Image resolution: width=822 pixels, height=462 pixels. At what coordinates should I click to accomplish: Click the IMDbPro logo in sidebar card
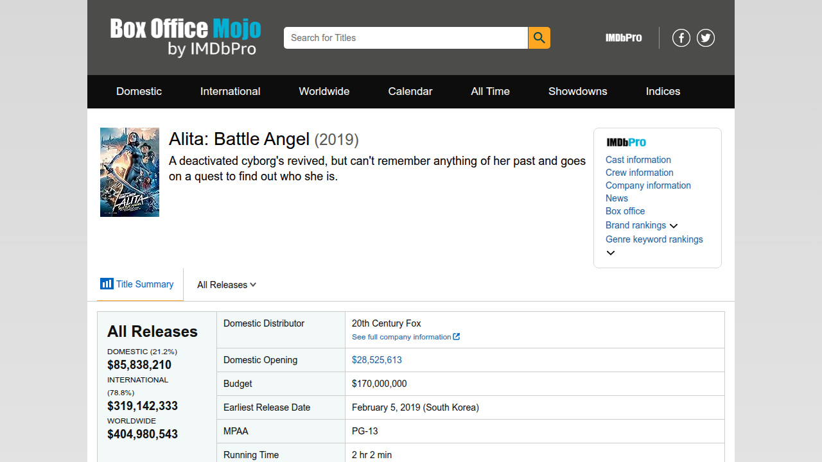coord(626,142)
